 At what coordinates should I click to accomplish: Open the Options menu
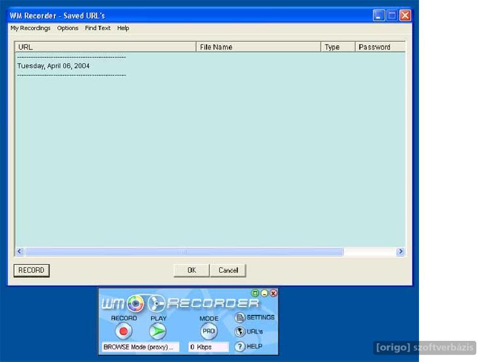coord(68,28)
